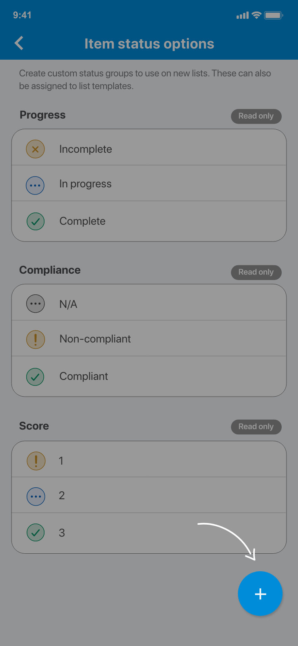The image size is (298, 646).
Task: Tap the blue dots icon for score 2
Action: (x=36, y=496)
